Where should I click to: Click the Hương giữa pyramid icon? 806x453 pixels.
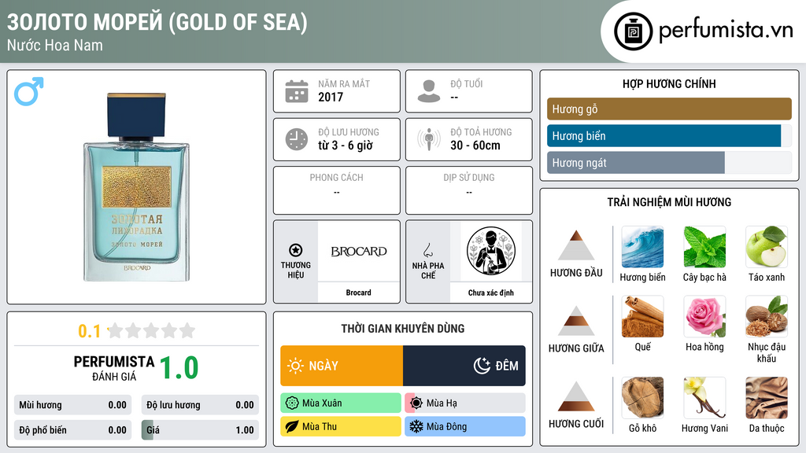click(576, 321)
